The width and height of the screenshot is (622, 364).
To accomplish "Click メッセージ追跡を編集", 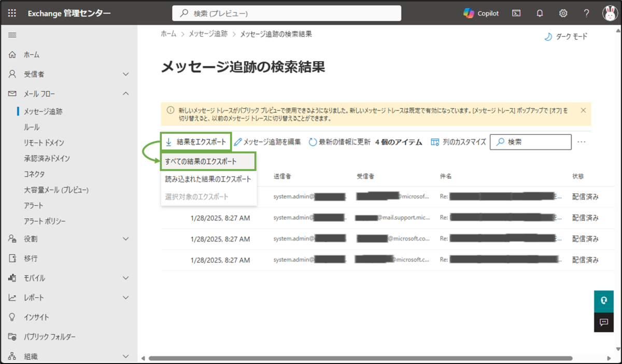I will (x=267, y=142).
